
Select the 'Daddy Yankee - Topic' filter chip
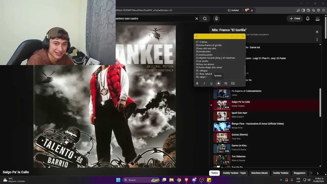[x=235, y=173]
